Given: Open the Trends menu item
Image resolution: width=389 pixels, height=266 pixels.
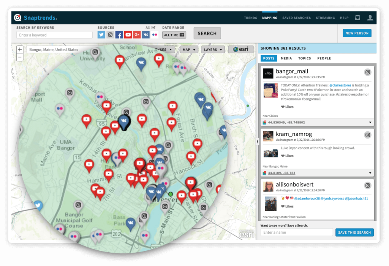Looking at the screenshot, I should (250, 18).
